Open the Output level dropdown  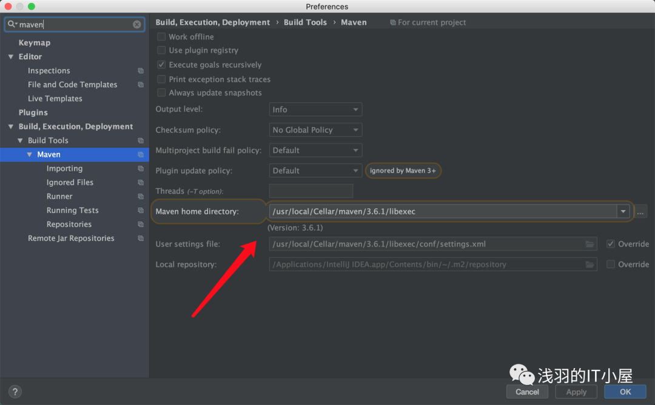(x=315, y=110)
